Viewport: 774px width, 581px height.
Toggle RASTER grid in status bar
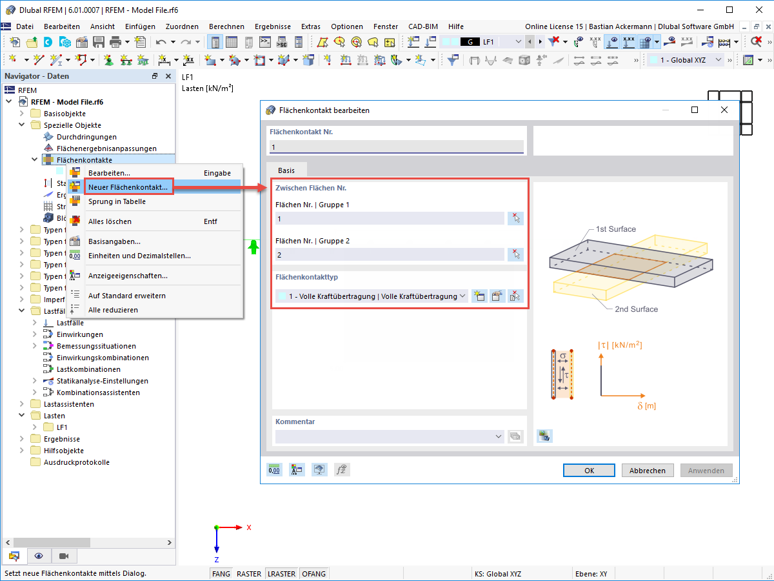(249, 573)
